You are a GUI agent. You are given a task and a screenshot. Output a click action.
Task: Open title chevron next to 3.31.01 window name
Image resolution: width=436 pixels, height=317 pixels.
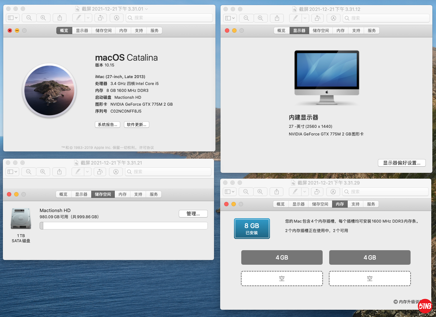coord(146,9)
